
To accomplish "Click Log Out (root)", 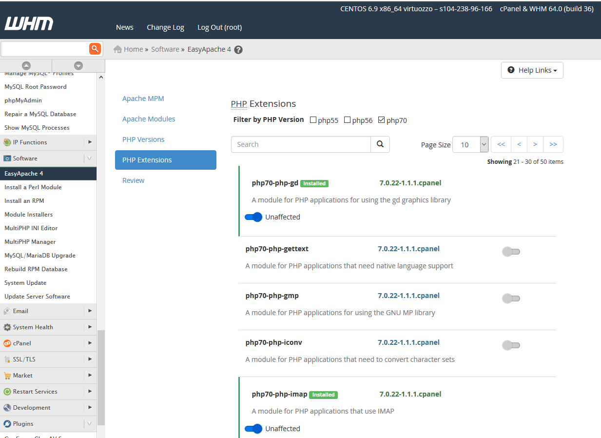I will [x=219, y=27].
